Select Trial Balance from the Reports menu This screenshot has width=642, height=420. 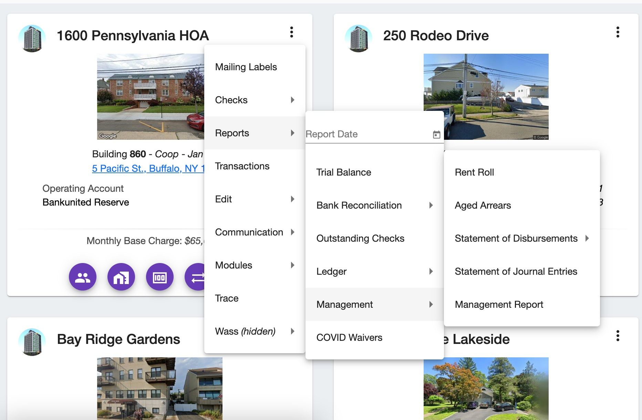pyautogui.click(x=343, y=172)
